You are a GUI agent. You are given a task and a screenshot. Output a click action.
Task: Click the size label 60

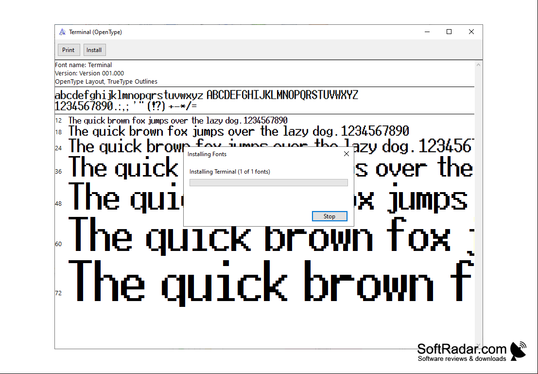point(58,244)
